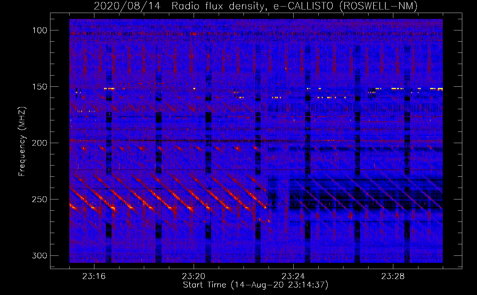Click the 23:20 time tick label
The width and height of the screenshot is (477, 295).
click(x=193, y=276)
